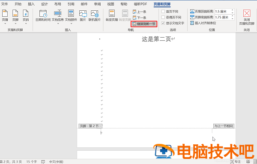
Task: Toggle 链接到前一节 link to previous
Action: [x=144, y=24]
